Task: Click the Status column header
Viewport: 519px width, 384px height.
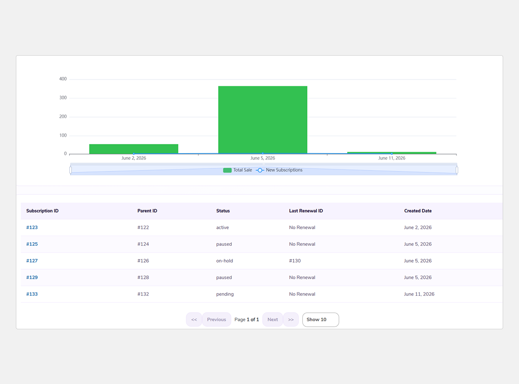Action: click(x=223, y=211)
